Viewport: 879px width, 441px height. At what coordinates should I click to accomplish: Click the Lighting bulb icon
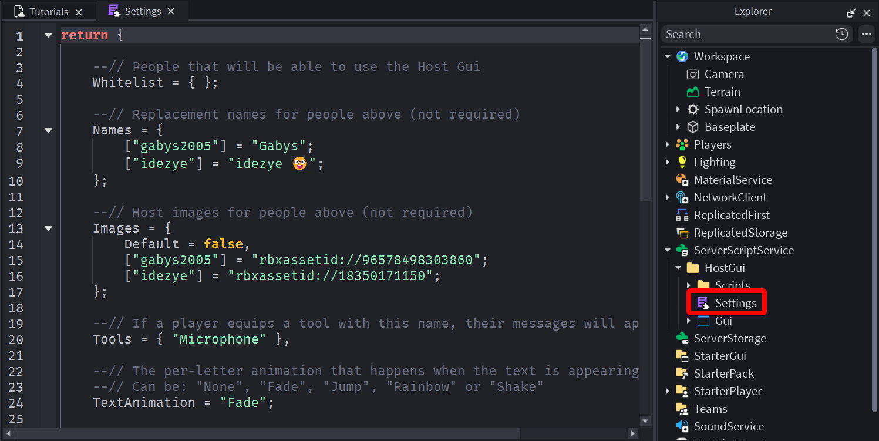pos(682,162)
